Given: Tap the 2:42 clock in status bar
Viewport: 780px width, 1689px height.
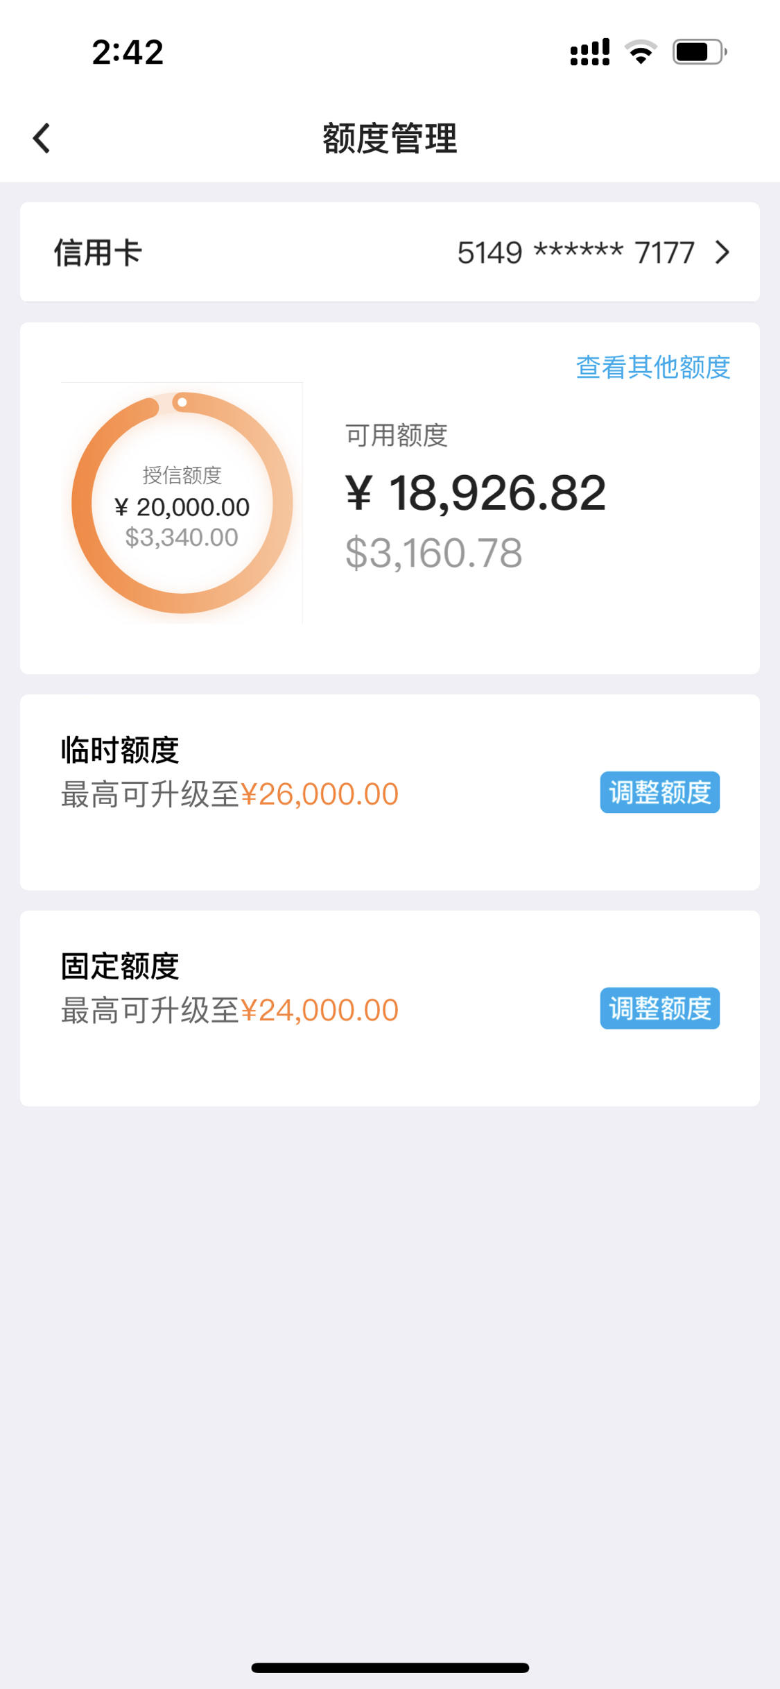Looking at the screenshot, I should point(128,52).
